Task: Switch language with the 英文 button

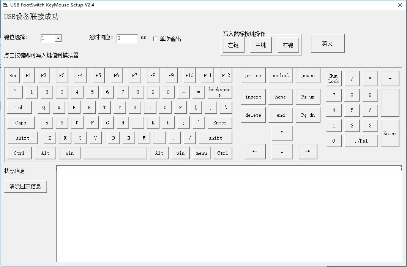Action: click(x=328, y=44)
